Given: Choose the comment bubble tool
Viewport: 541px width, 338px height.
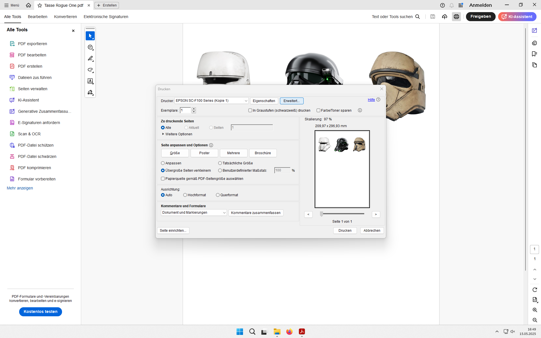Looking at the screenshot, I should (90, 47).
